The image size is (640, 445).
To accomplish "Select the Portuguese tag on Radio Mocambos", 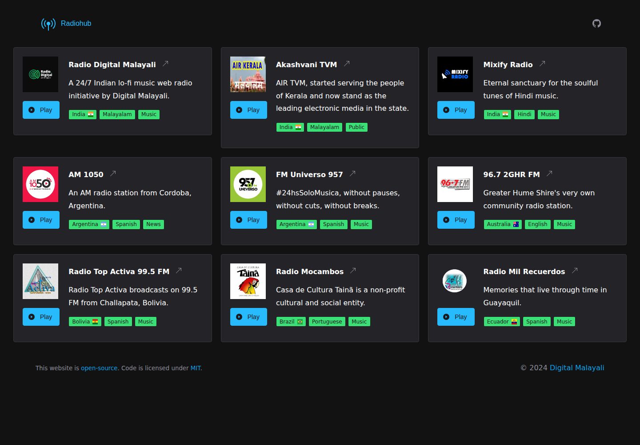I will pos(327,322).
